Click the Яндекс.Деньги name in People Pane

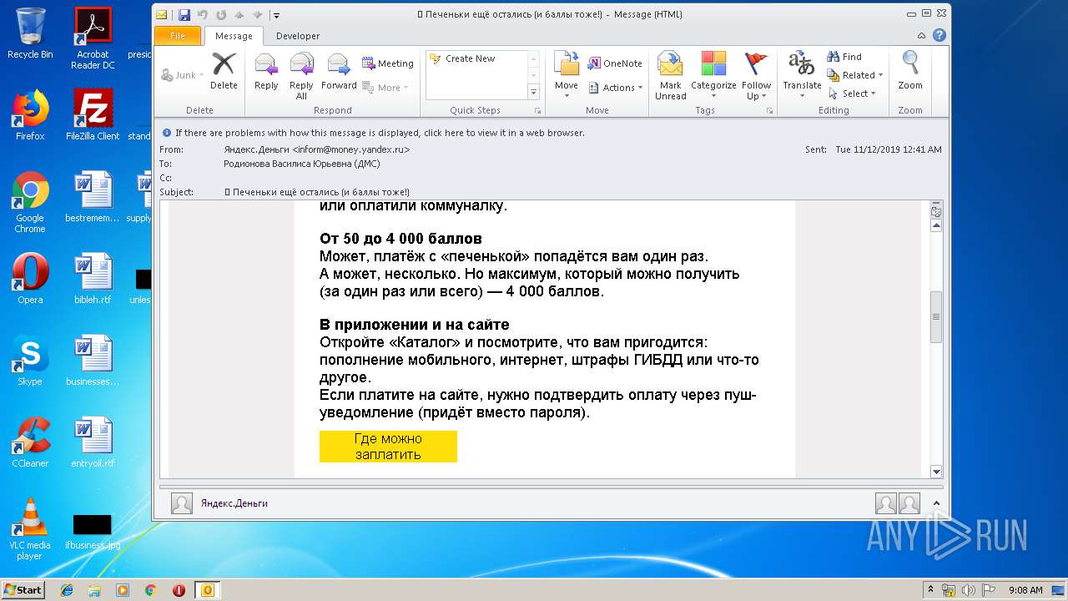coord(234,503)
